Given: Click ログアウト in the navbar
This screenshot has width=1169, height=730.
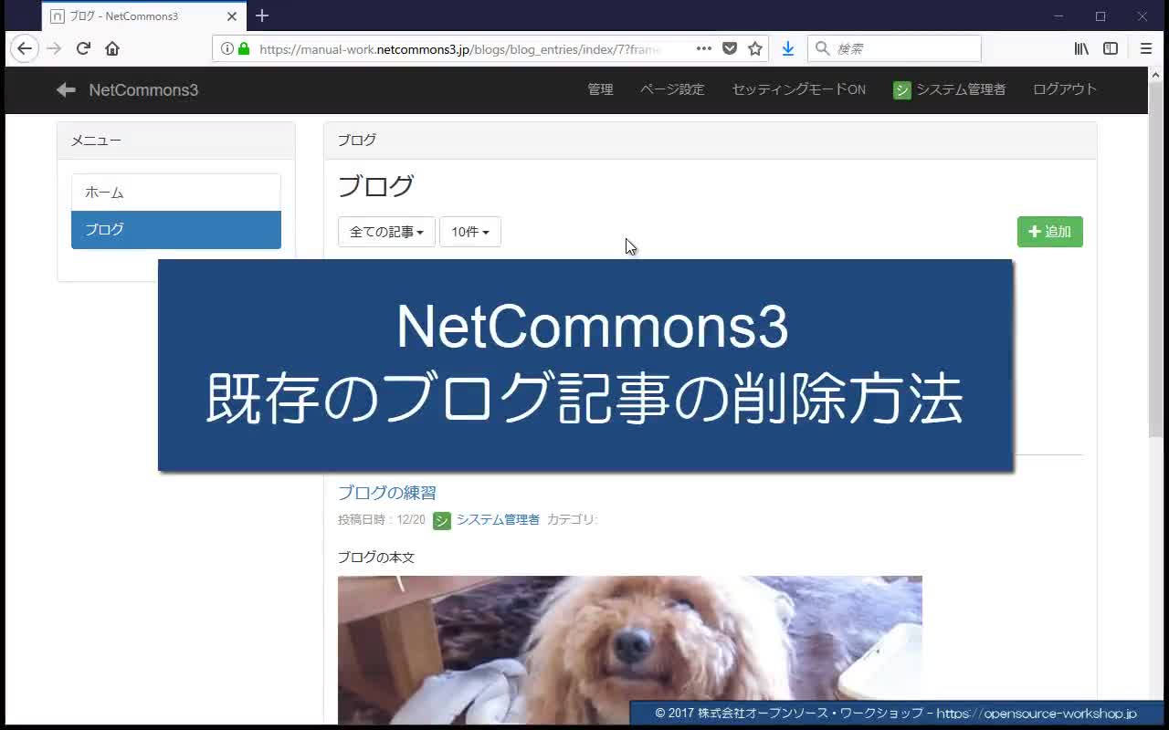Looking at the screenshot, I should click(1065, 89).
